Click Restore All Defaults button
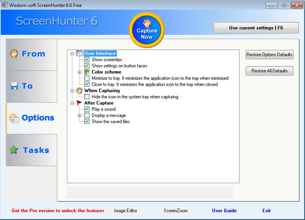 (270, 71)
